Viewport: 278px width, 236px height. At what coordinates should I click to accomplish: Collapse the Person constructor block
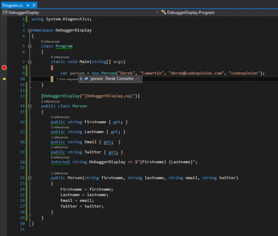click(29, 178)
